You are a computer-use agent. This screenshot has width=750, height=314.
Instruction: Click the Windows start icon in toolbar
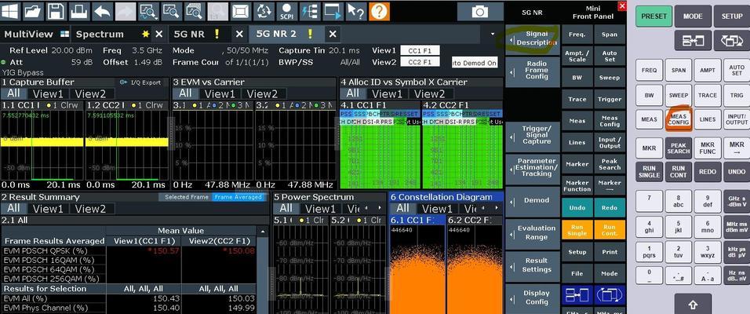click(x=10, y=11)
